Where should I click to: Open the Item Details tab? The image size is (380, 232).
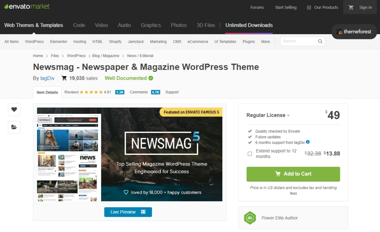tap(47, 92)
